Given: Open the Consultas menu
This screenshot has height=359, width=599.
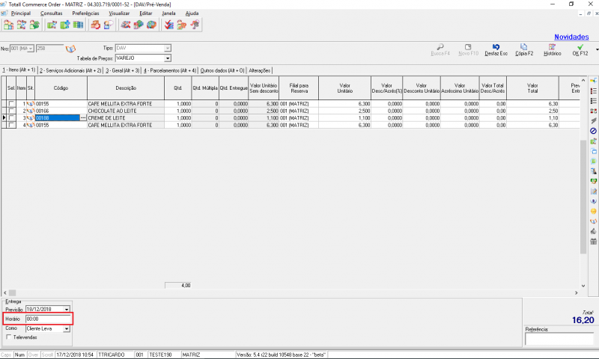Looking at the screenshot, I should [52, 13].
